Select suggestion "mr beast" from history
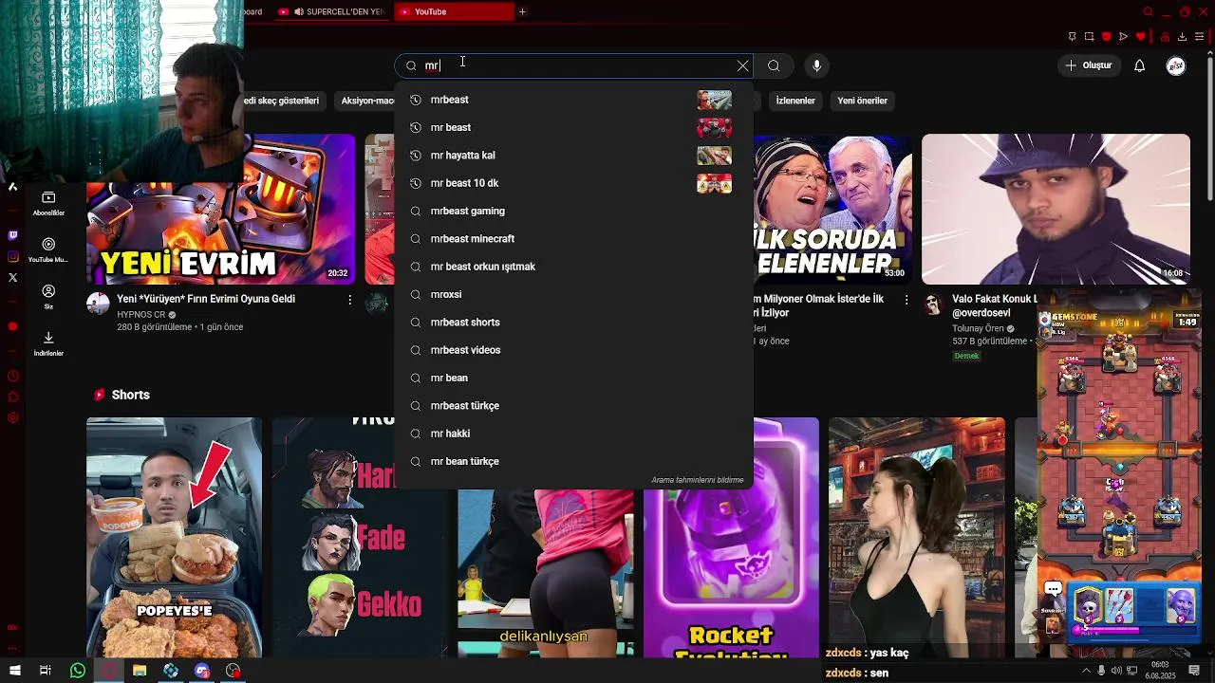The height and width of the screenshot is (683, 1215). [573, 127]
